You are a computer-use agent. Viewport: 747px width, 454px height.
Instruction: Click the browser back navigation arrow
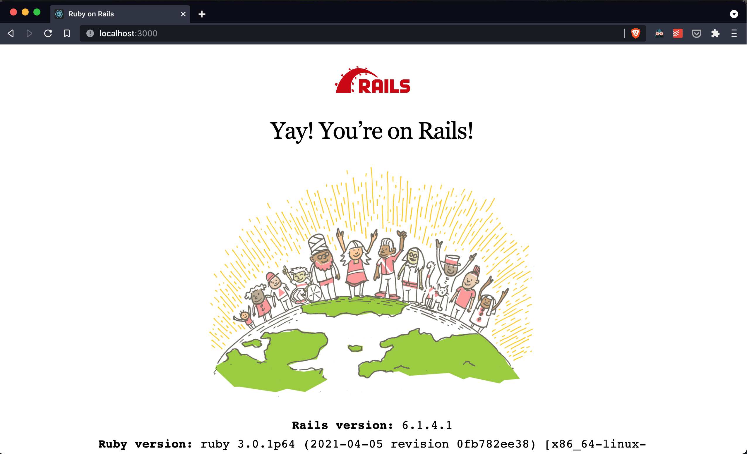pos(10,33)
